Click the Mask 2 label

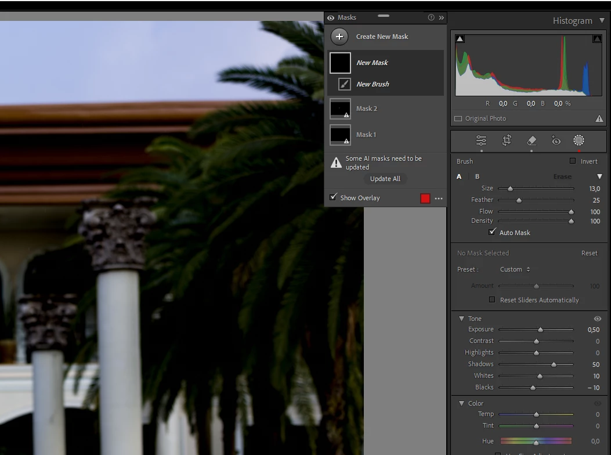[x=367, y=109]
